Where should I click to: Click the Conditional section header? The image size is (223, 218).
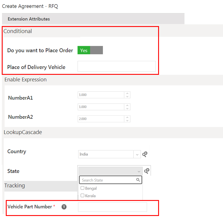point(18,31)
